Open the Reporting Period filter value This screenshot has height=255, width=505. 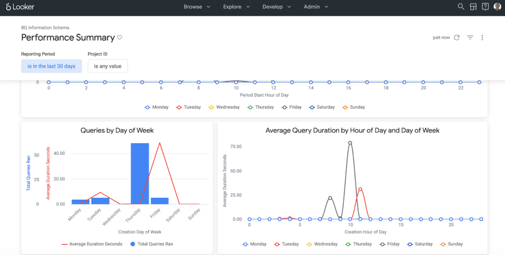coord(52,66)
